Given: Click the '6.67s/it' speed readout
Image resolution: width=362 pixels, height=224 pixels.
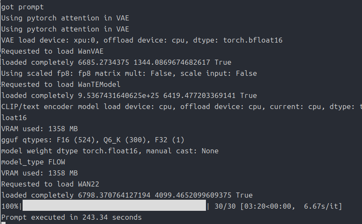Looking at the screenshot, I should point(323,206).
